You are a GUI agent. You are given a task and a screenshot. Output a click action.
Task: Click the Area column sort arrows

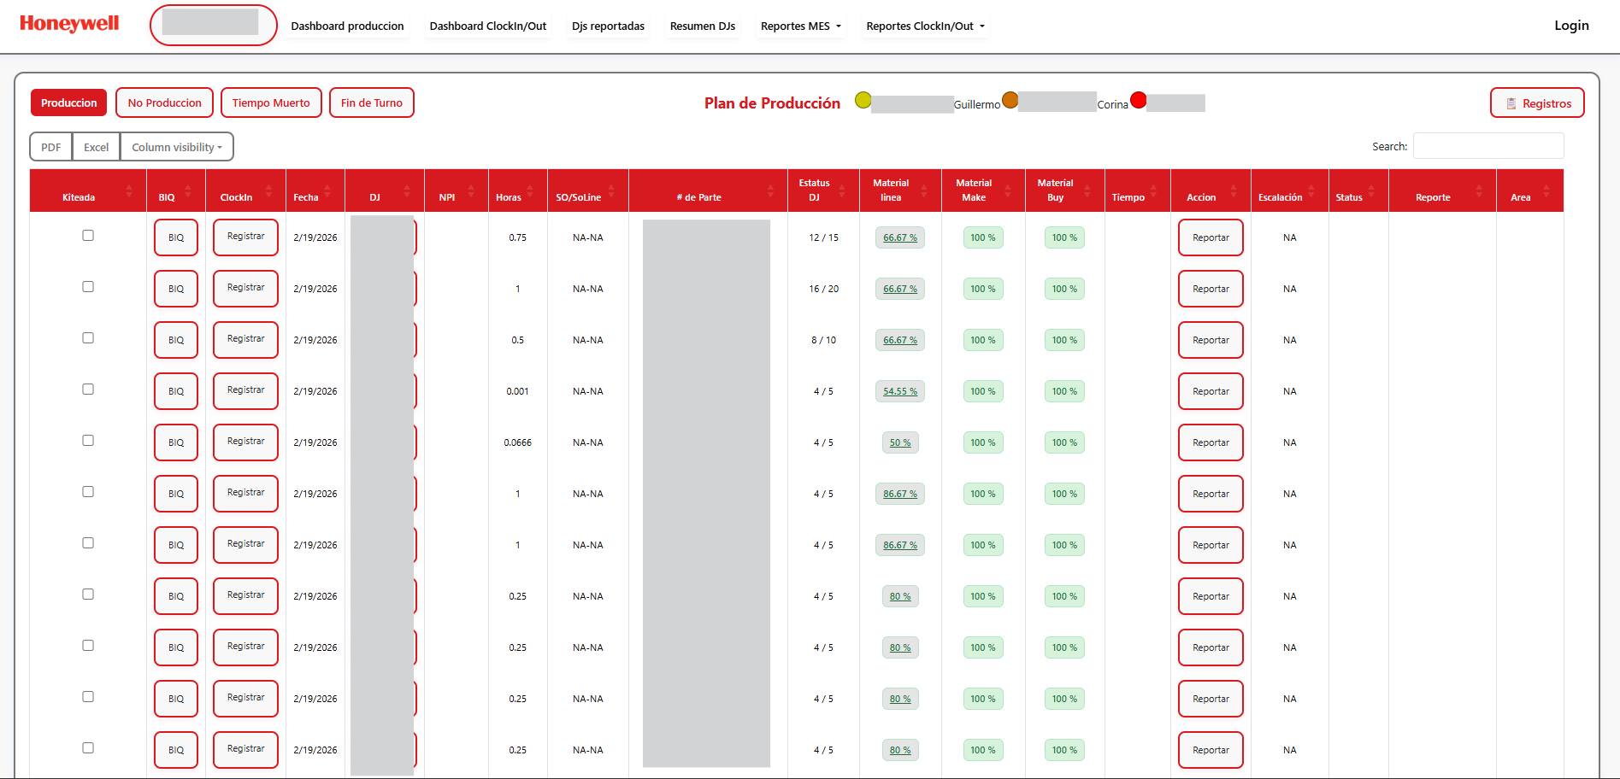pos(1546,190)
